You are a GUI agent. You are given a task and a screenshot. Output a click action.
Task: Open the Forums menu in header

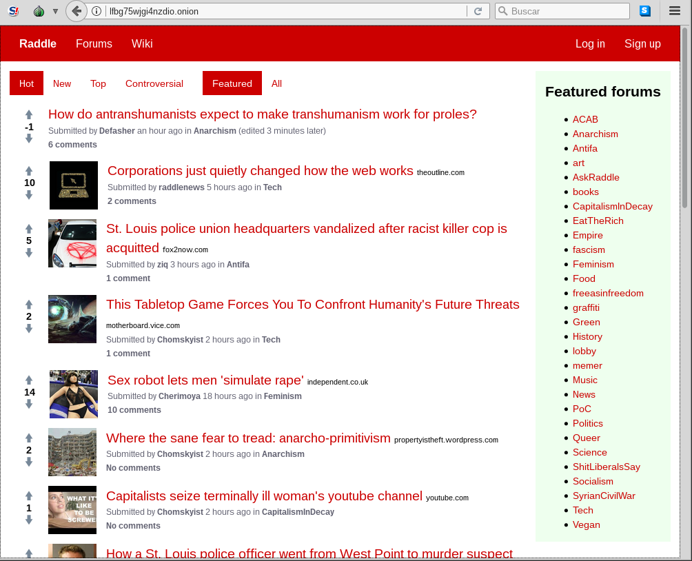point(94,43)
